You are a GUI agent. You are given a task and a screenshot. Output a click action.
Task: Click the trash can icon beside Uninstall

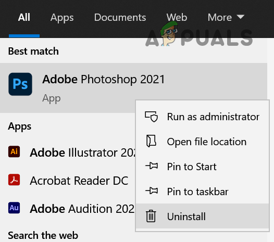click(x=151, y=216)
